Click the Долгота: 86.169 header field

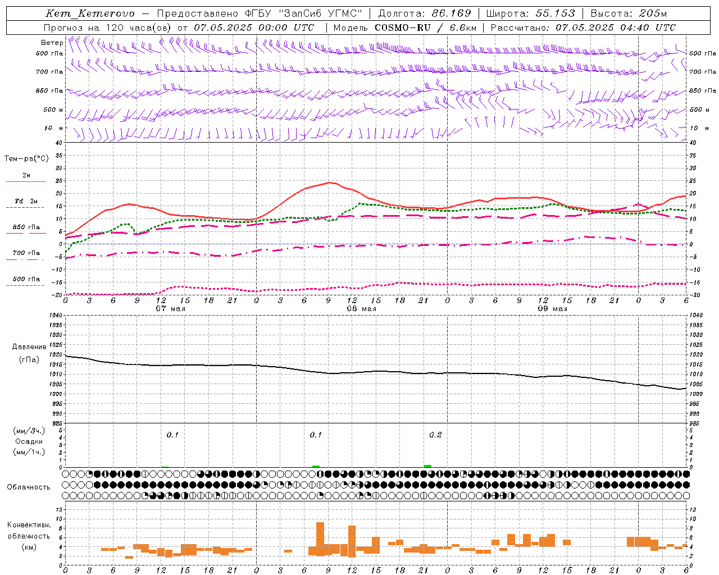(425, 13)
